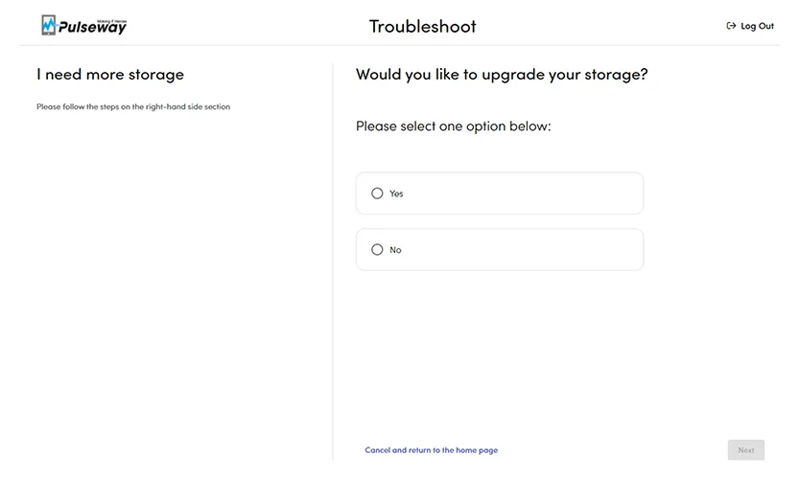
Task: Click 'Would you like to upgrade your storage?' text
Action: coord(502,75)
